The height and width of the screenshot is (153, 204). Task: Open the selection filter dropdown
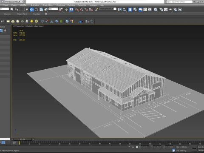pyautogui.click(x=5, y=9)
